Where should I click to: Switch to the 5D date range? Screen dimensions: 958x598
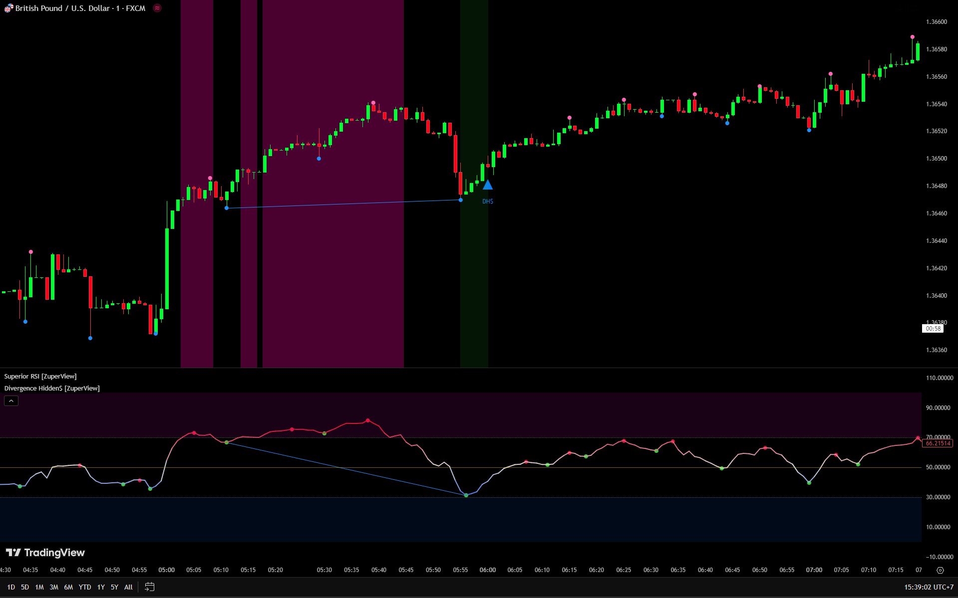coord(25,587)
